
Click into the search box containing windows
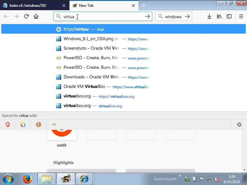point(173,16)
